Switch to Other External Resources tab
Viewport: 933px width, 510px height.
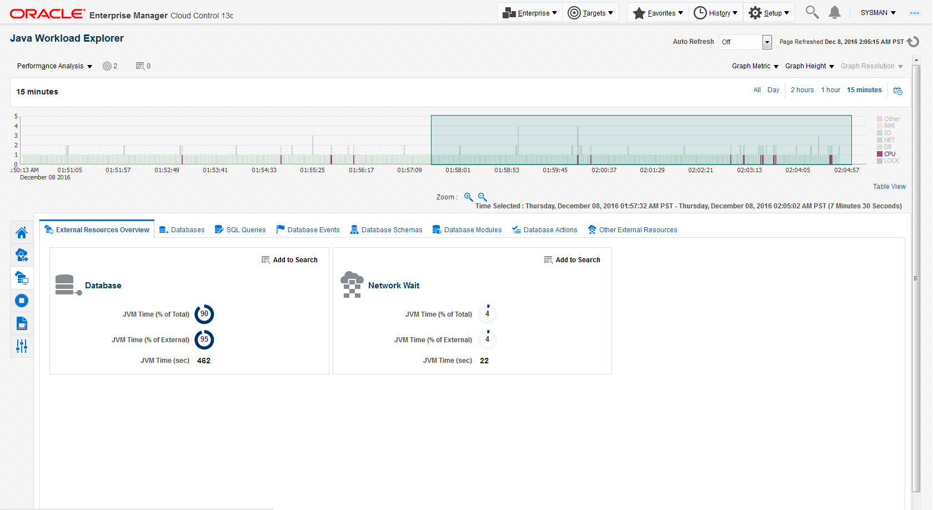[x=633, y=230]
